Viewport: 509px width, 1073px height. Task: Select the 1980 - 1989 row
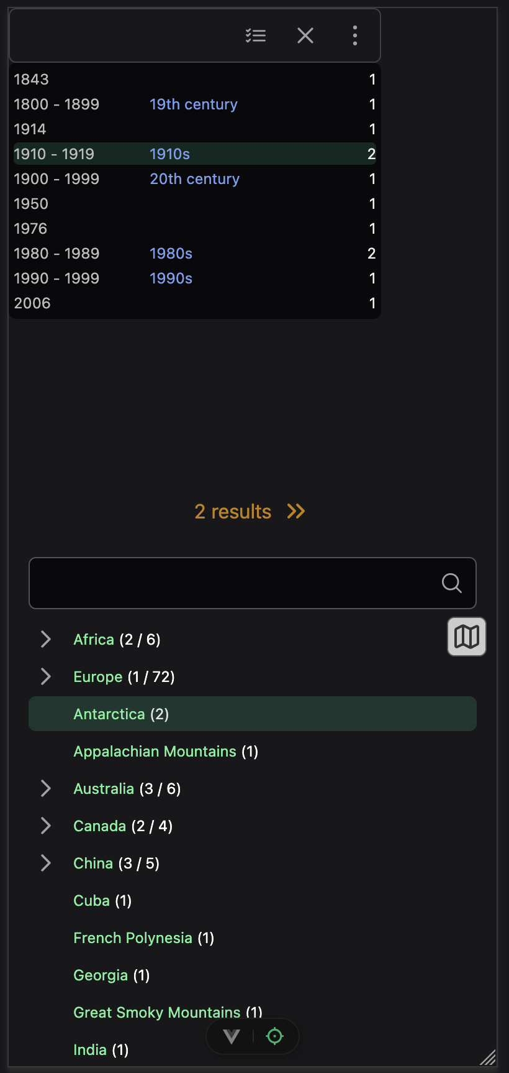tap(56, 253)
